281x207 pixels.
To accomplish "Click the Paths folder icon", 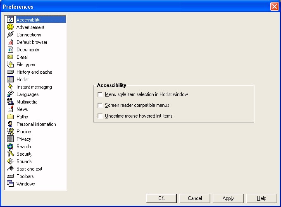I will [10, 116].
